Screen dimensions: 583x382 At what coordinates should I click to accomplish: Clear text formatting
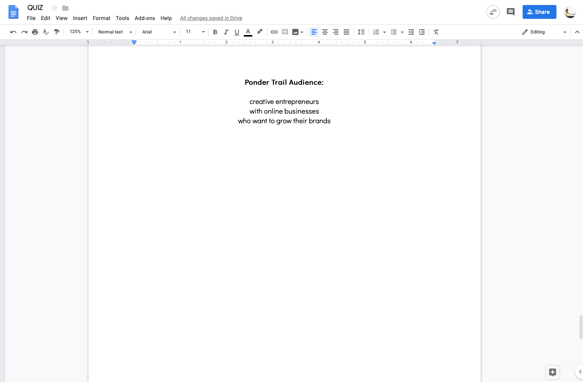(436, 32)
